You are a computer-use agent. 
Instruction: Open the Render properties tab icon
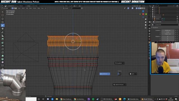(149, 28)
